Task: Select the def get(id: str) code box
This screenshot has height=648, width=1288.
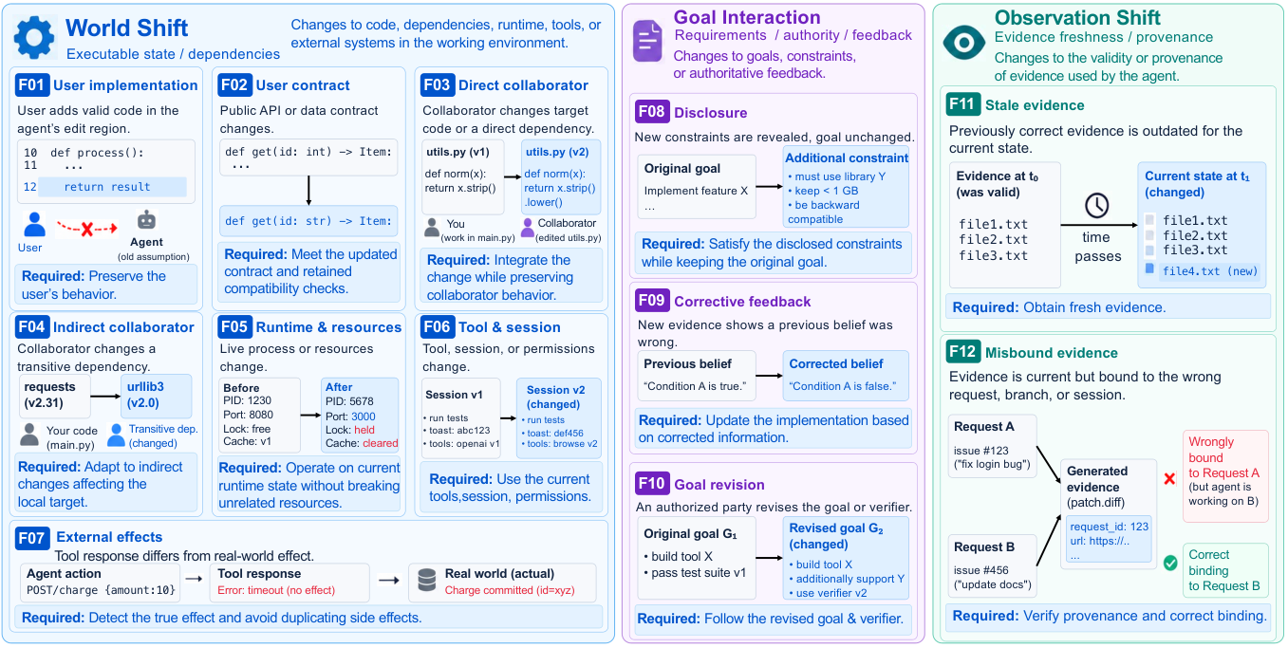Action: [308, 221]
